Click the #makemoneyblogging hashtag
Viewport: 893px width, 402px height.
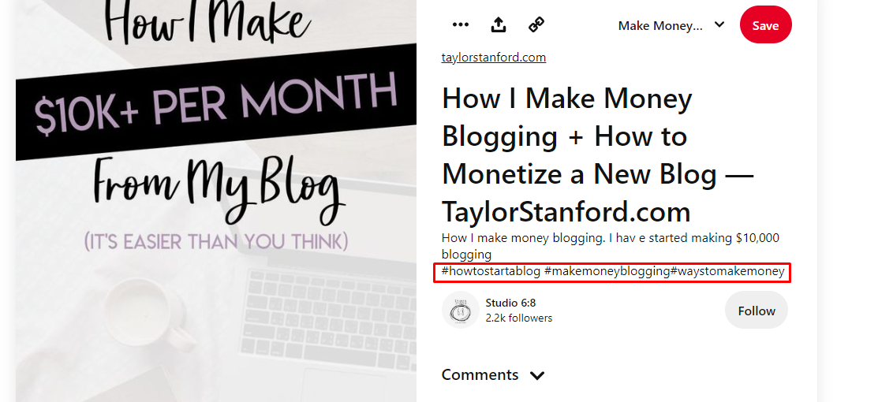tap(607, 271)
